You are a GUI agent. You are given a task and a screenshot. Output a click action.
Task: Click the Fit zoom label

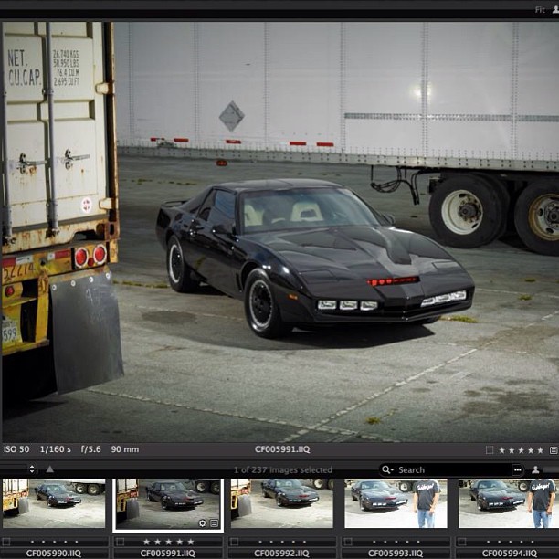pos(540,10)
